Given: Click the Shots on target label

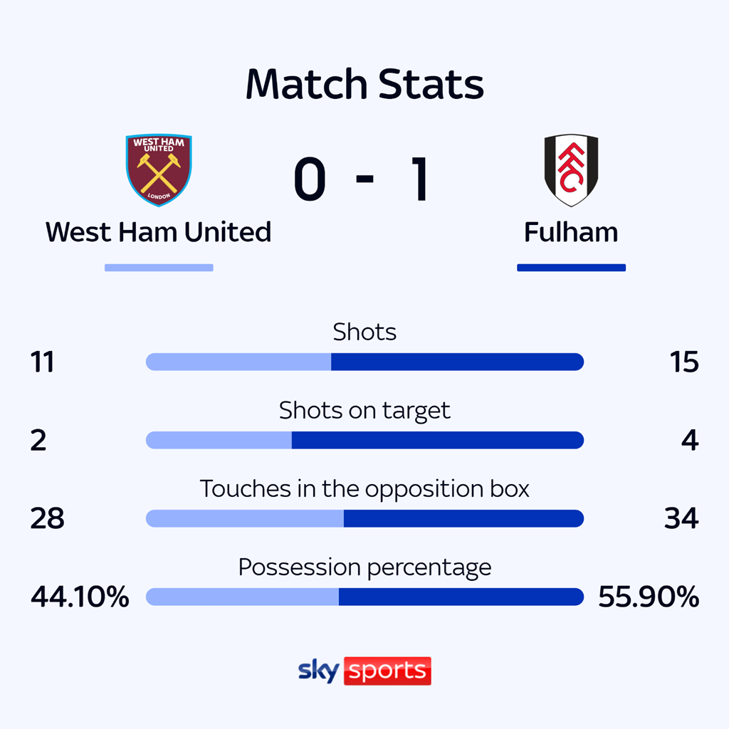Looking at the screenshot, I should 364,410.
